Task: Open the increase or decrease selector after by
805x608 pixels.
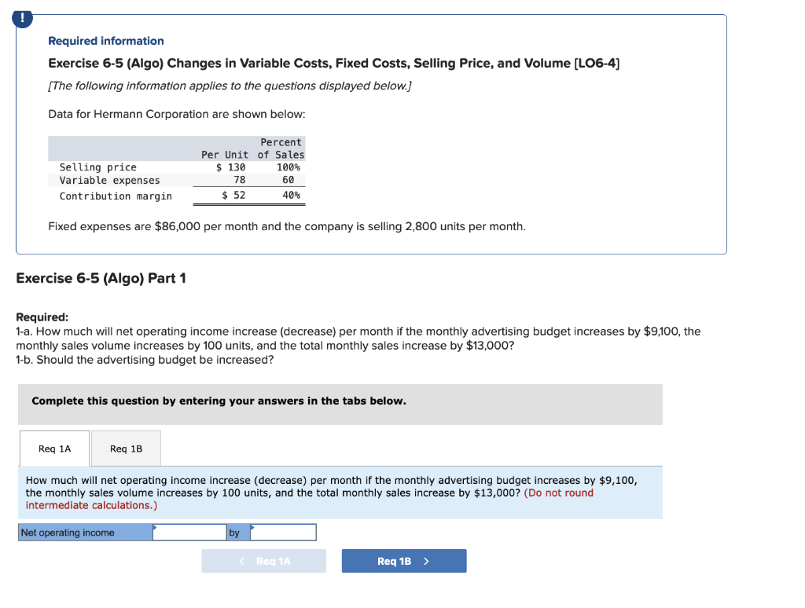Action: pyautogui.click(x=284, y=532)
